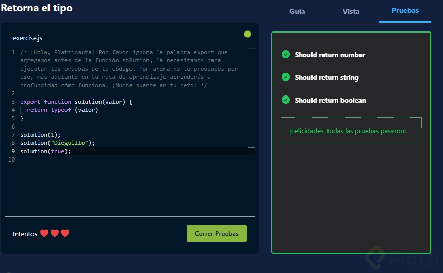This screenshot has width=443, height=273.
Task: Click the Correr Pruebas button
Action: (x=217, y=233)
